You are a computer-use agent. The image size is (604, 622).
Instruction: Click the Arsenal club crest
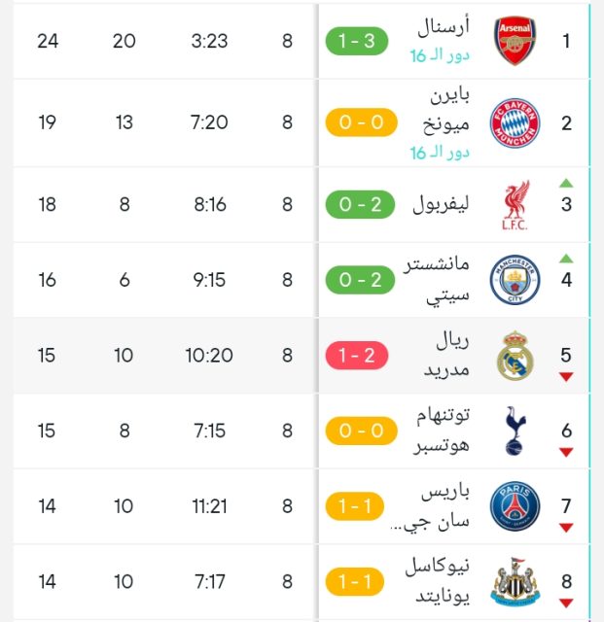point(514,41)
